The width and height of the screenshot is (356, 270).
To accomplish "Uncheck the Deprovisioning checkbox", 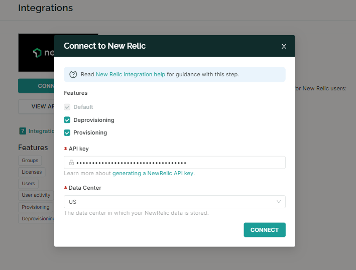I will [67, 120].
